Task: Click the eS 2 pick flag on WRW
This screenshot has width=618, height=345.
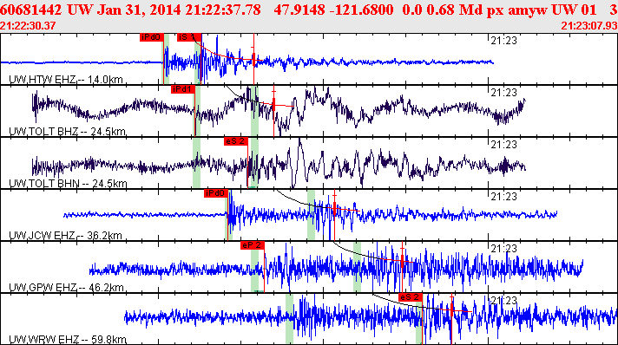Action: 411,297
